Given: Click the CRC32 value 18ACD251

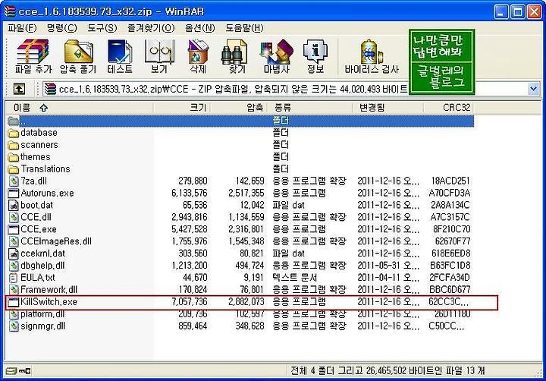Looking at the screenshot, I should [x=450, y=181].
